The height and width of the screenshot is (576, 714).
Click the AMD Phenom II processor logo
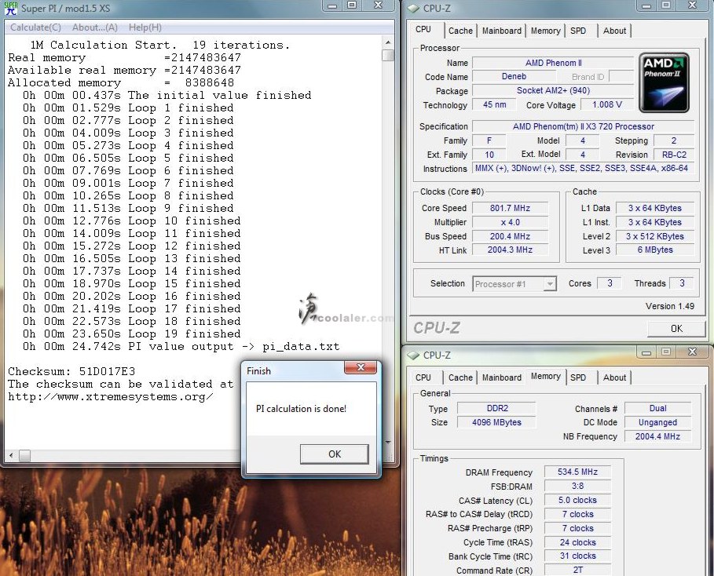[664, 82]
